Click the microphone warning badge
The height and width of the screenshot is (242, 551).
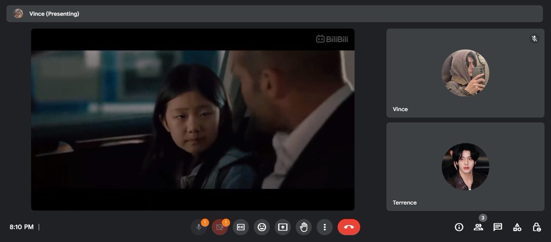(x=205, y=222)
